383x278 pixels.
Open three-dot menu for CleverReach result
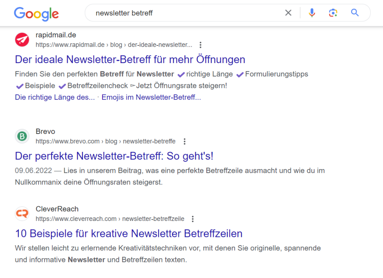pos(193,219)
